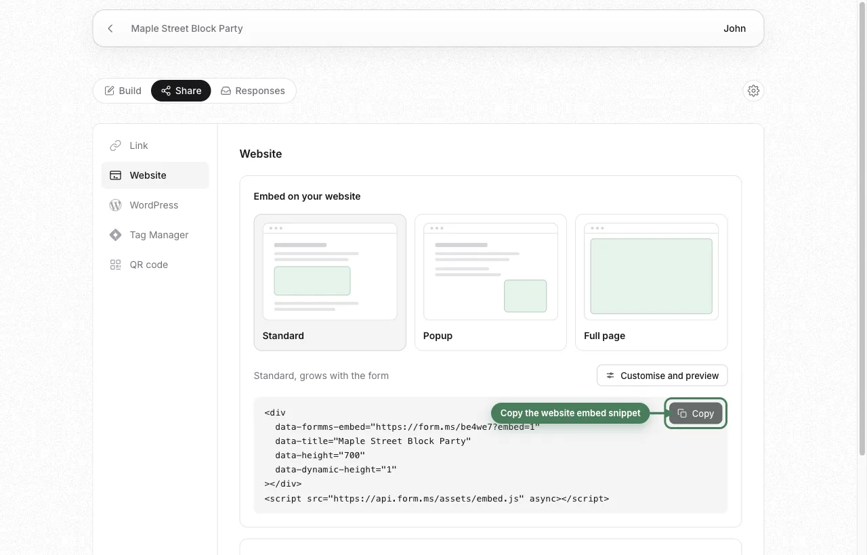Copy the embed code snippet
Screen dimensions: 867x555
coord(696,414)
